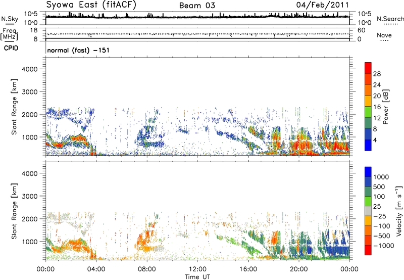Select the "normal (fast) -151" CPID text
Viewport: 404px width, 280px height.
click(x=78, y=50)
